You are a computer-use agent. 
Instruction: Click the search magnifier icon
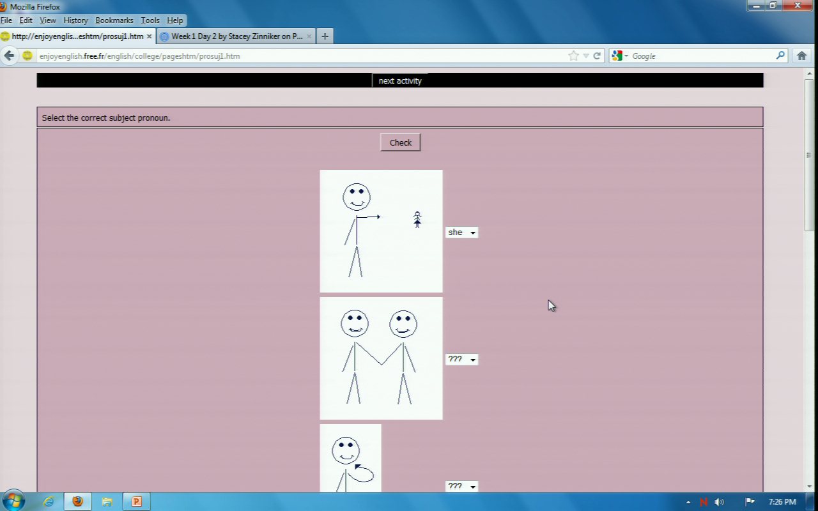coord(780,56)
